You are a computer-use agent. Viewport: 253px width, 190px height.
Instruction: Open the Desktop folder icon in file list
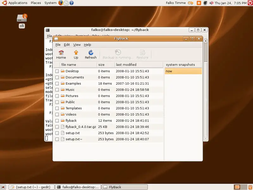(63, 71)
